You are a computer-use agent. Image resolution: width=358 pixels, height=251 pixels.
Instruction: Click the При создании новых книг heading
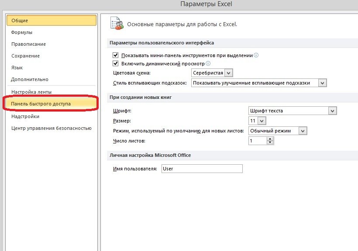tap(141, 97)
